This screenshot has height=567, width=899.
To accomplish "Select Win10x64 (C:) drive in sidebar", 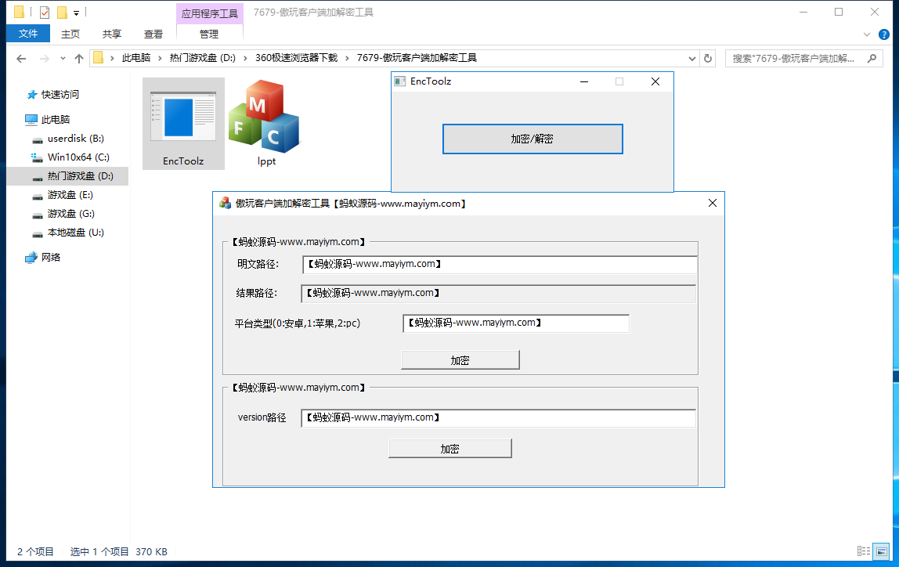I will click(x=78, y=157).
